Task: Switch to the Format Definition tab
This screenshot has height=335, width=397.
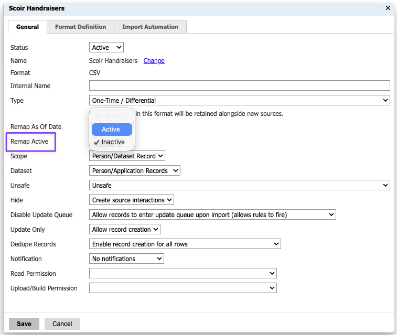Action: click(x=80, y=27)
